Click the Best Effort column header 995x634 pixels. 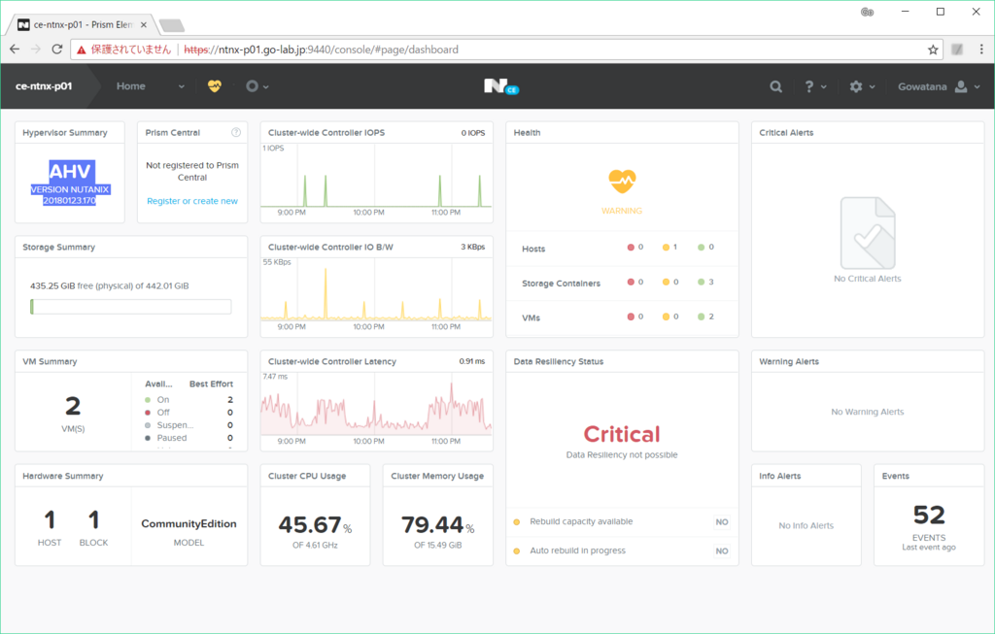point(211,384)
